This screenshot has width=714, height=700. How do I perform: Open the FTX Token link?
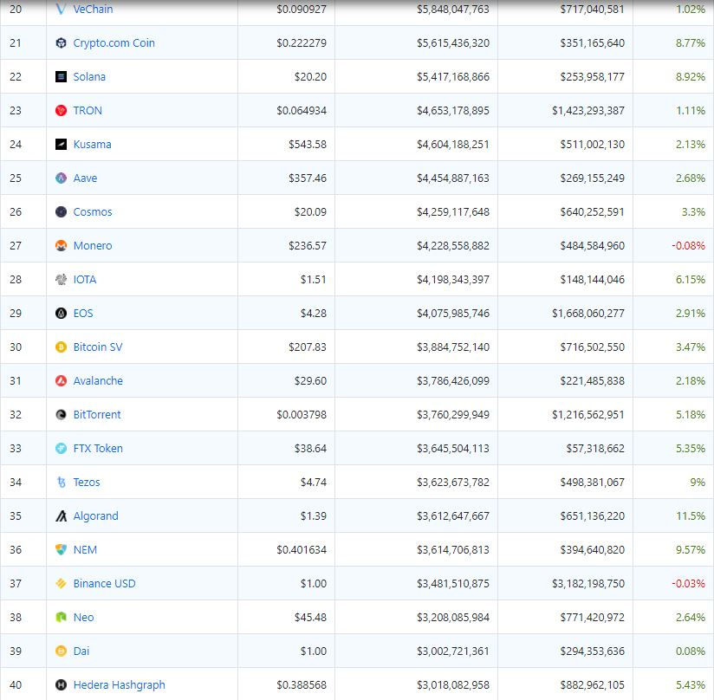(x=98, y=448)
